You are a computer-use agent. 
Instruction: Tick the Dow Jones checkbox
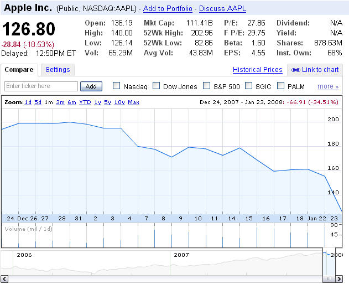click(x=157, y=86)
